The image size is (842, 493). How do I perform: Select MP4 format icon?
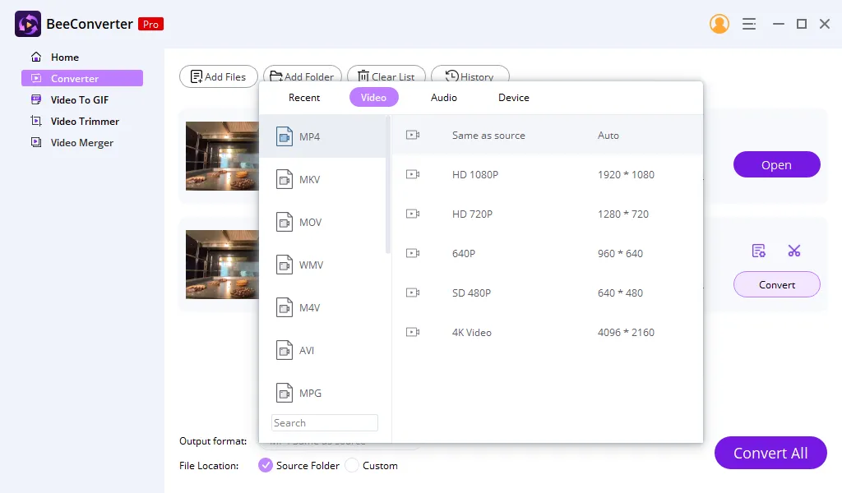click(285, 136)
